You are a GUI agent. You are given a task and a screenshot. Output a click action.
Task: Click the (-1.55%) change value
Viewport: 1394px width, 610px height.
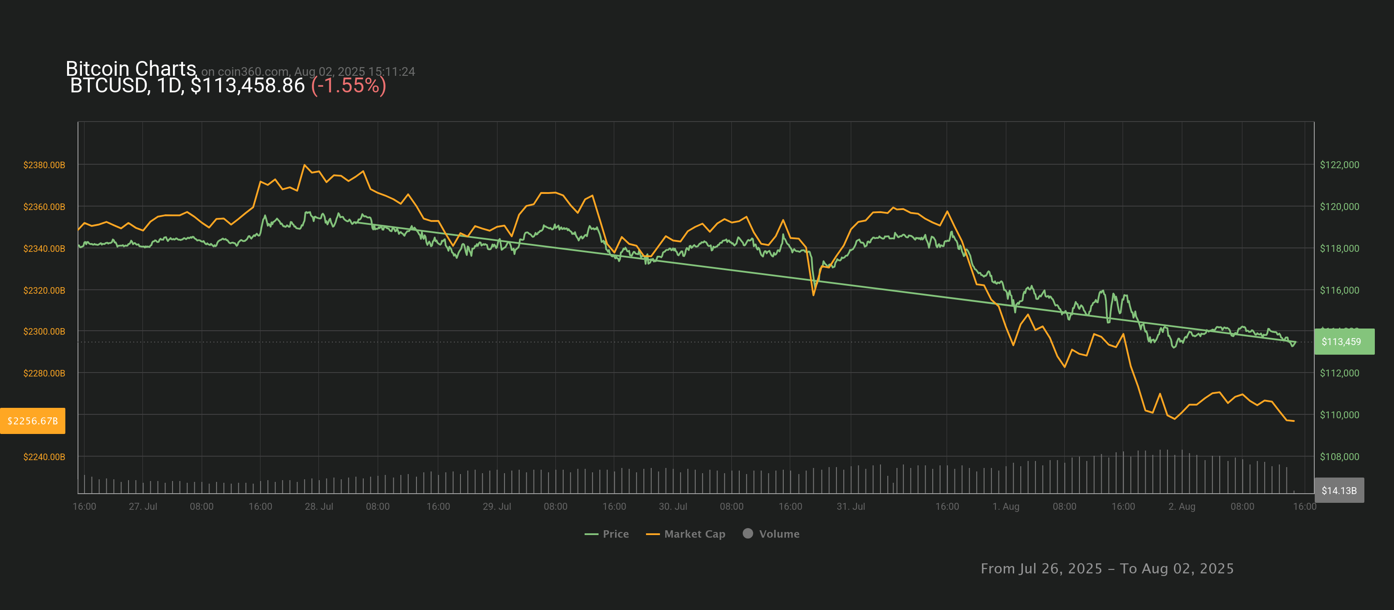tap(348, 85)
